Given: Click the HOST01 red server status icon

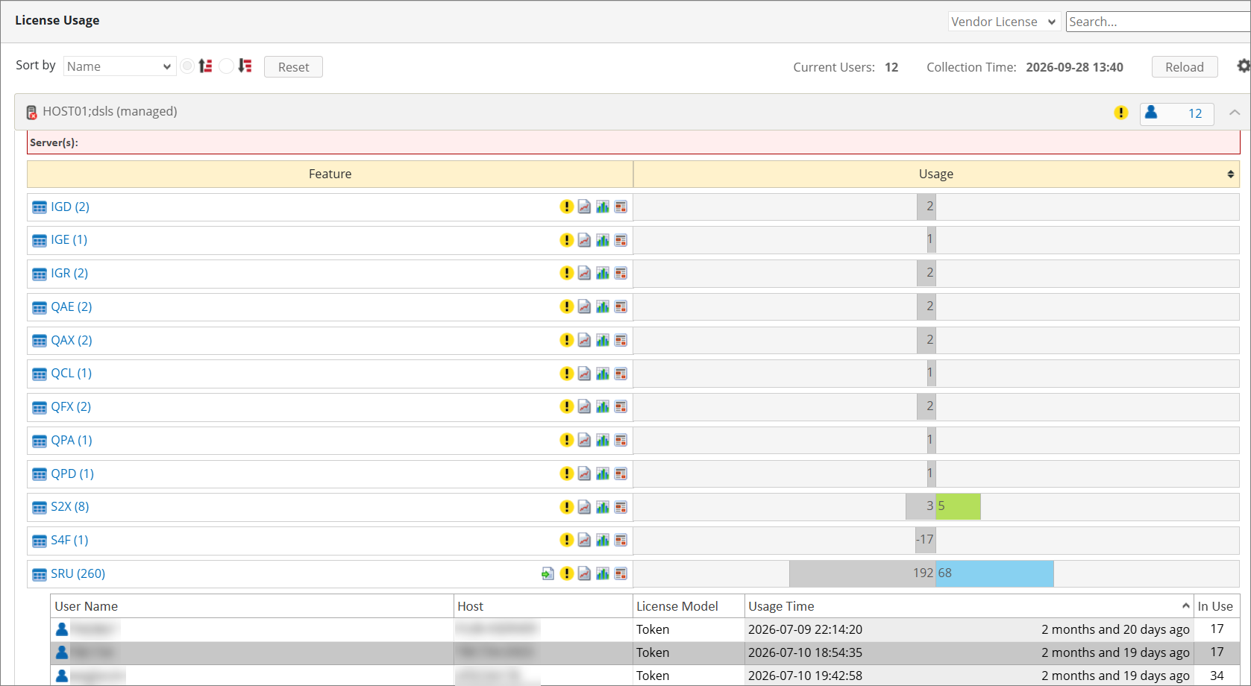Looking at the screenshot, I should [x=31, y=112].
